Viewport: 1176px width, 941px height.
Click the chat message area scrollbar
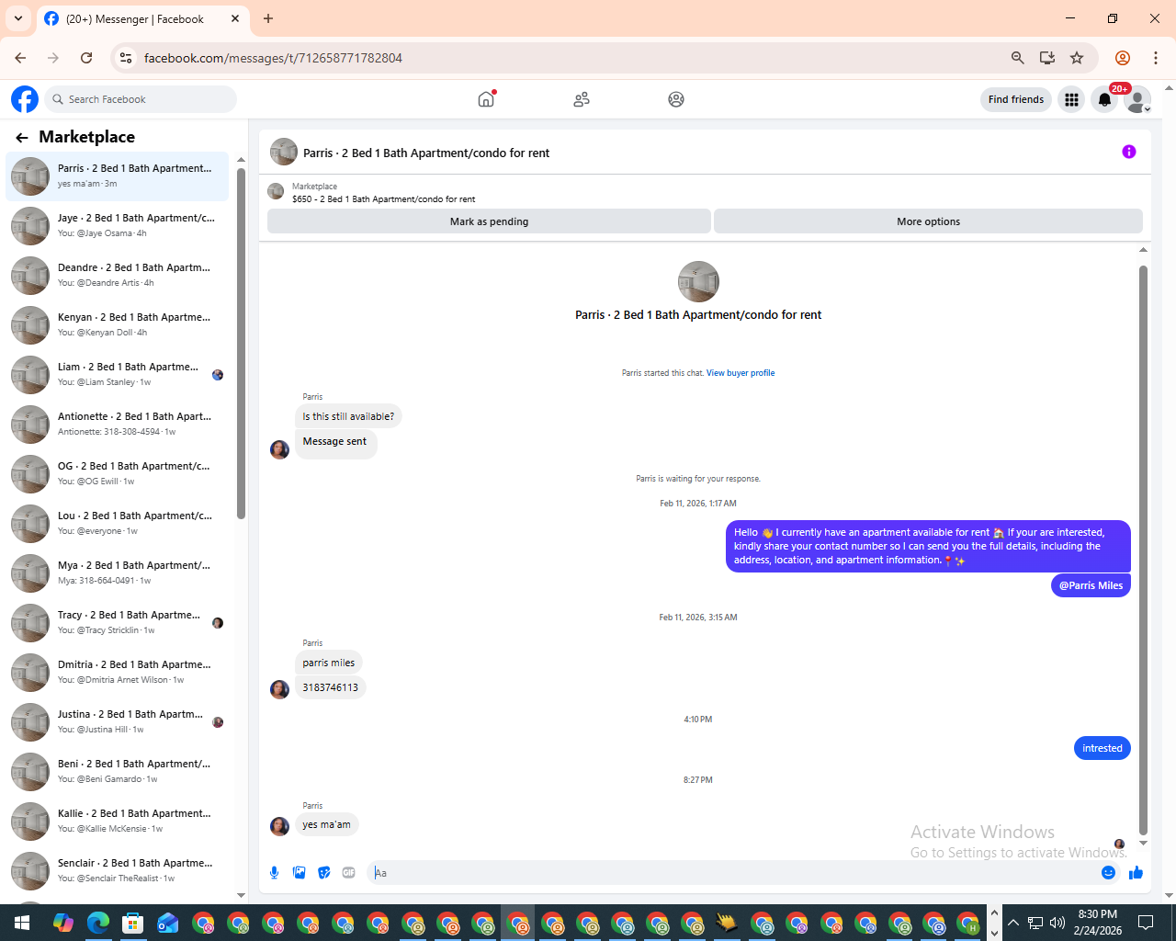point(1143,550)
